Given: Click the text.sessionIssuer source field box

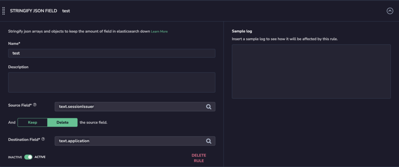Looking at the screenshot, I should pyautogui.click(x=135, y=107).
